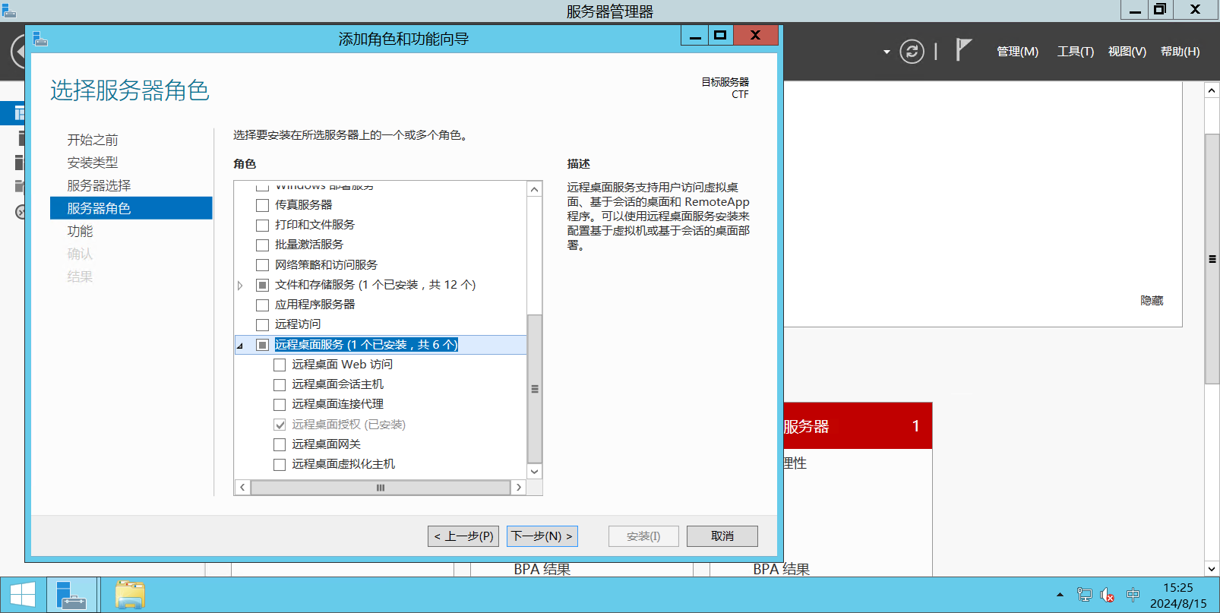This screenshot has height=613, width=1220.
Task: Check the 打印和文件服务 checkbox
Action: coord(263,225)
